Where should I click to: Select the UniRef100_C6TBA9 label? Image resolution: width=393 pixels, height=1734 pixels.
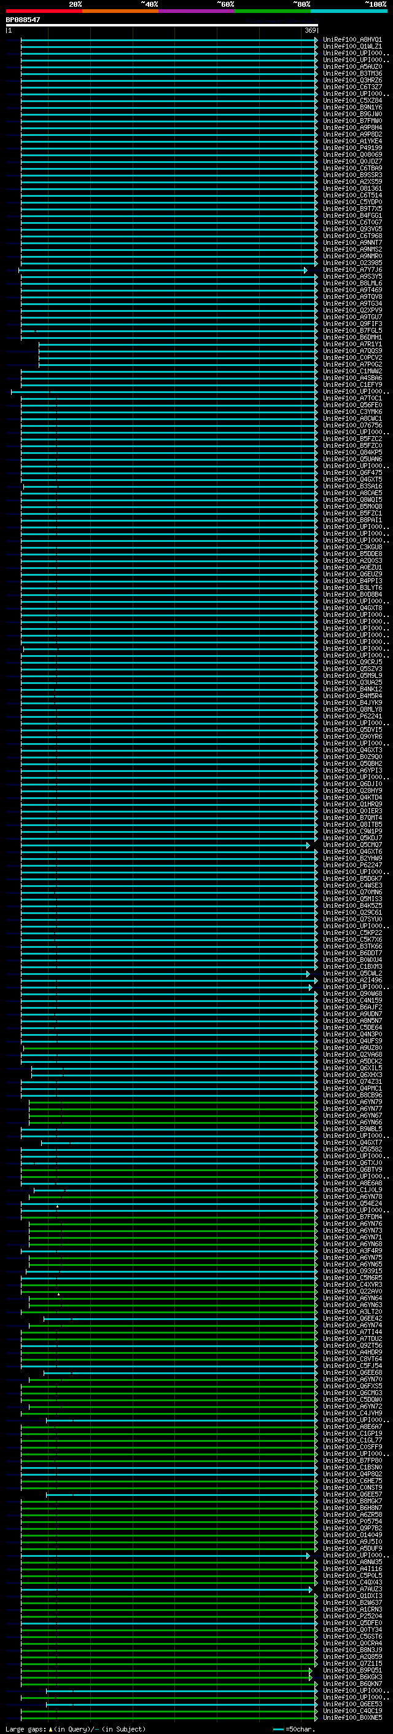(x=352, y=169)
